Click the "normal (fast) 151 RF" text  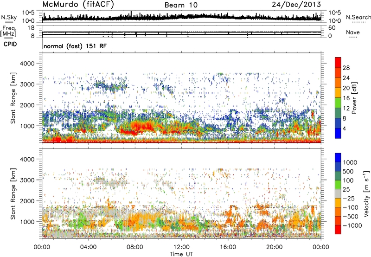[75, 46]
